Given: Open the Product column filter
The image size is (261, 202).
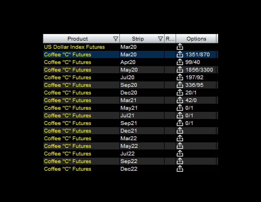Looking at the screenshot, I should (115, 39).
